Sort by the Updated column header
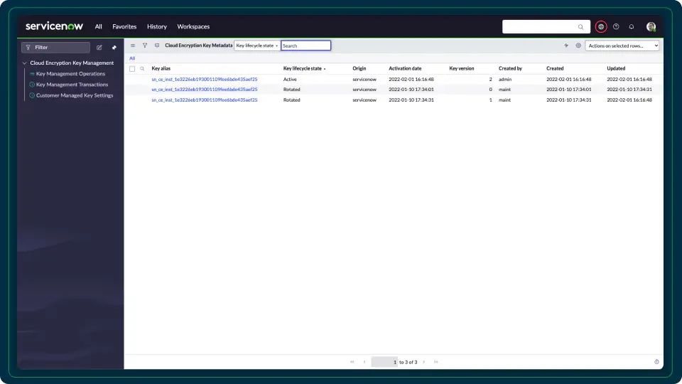This screenshot has width=682, height=384. (x=616, y=68)
